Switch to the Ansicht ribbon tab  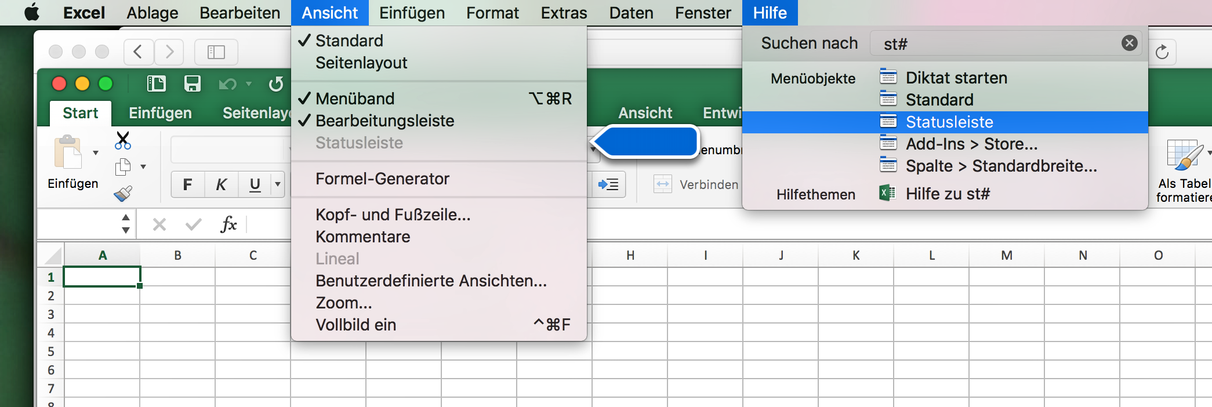[x=645, y=113]
